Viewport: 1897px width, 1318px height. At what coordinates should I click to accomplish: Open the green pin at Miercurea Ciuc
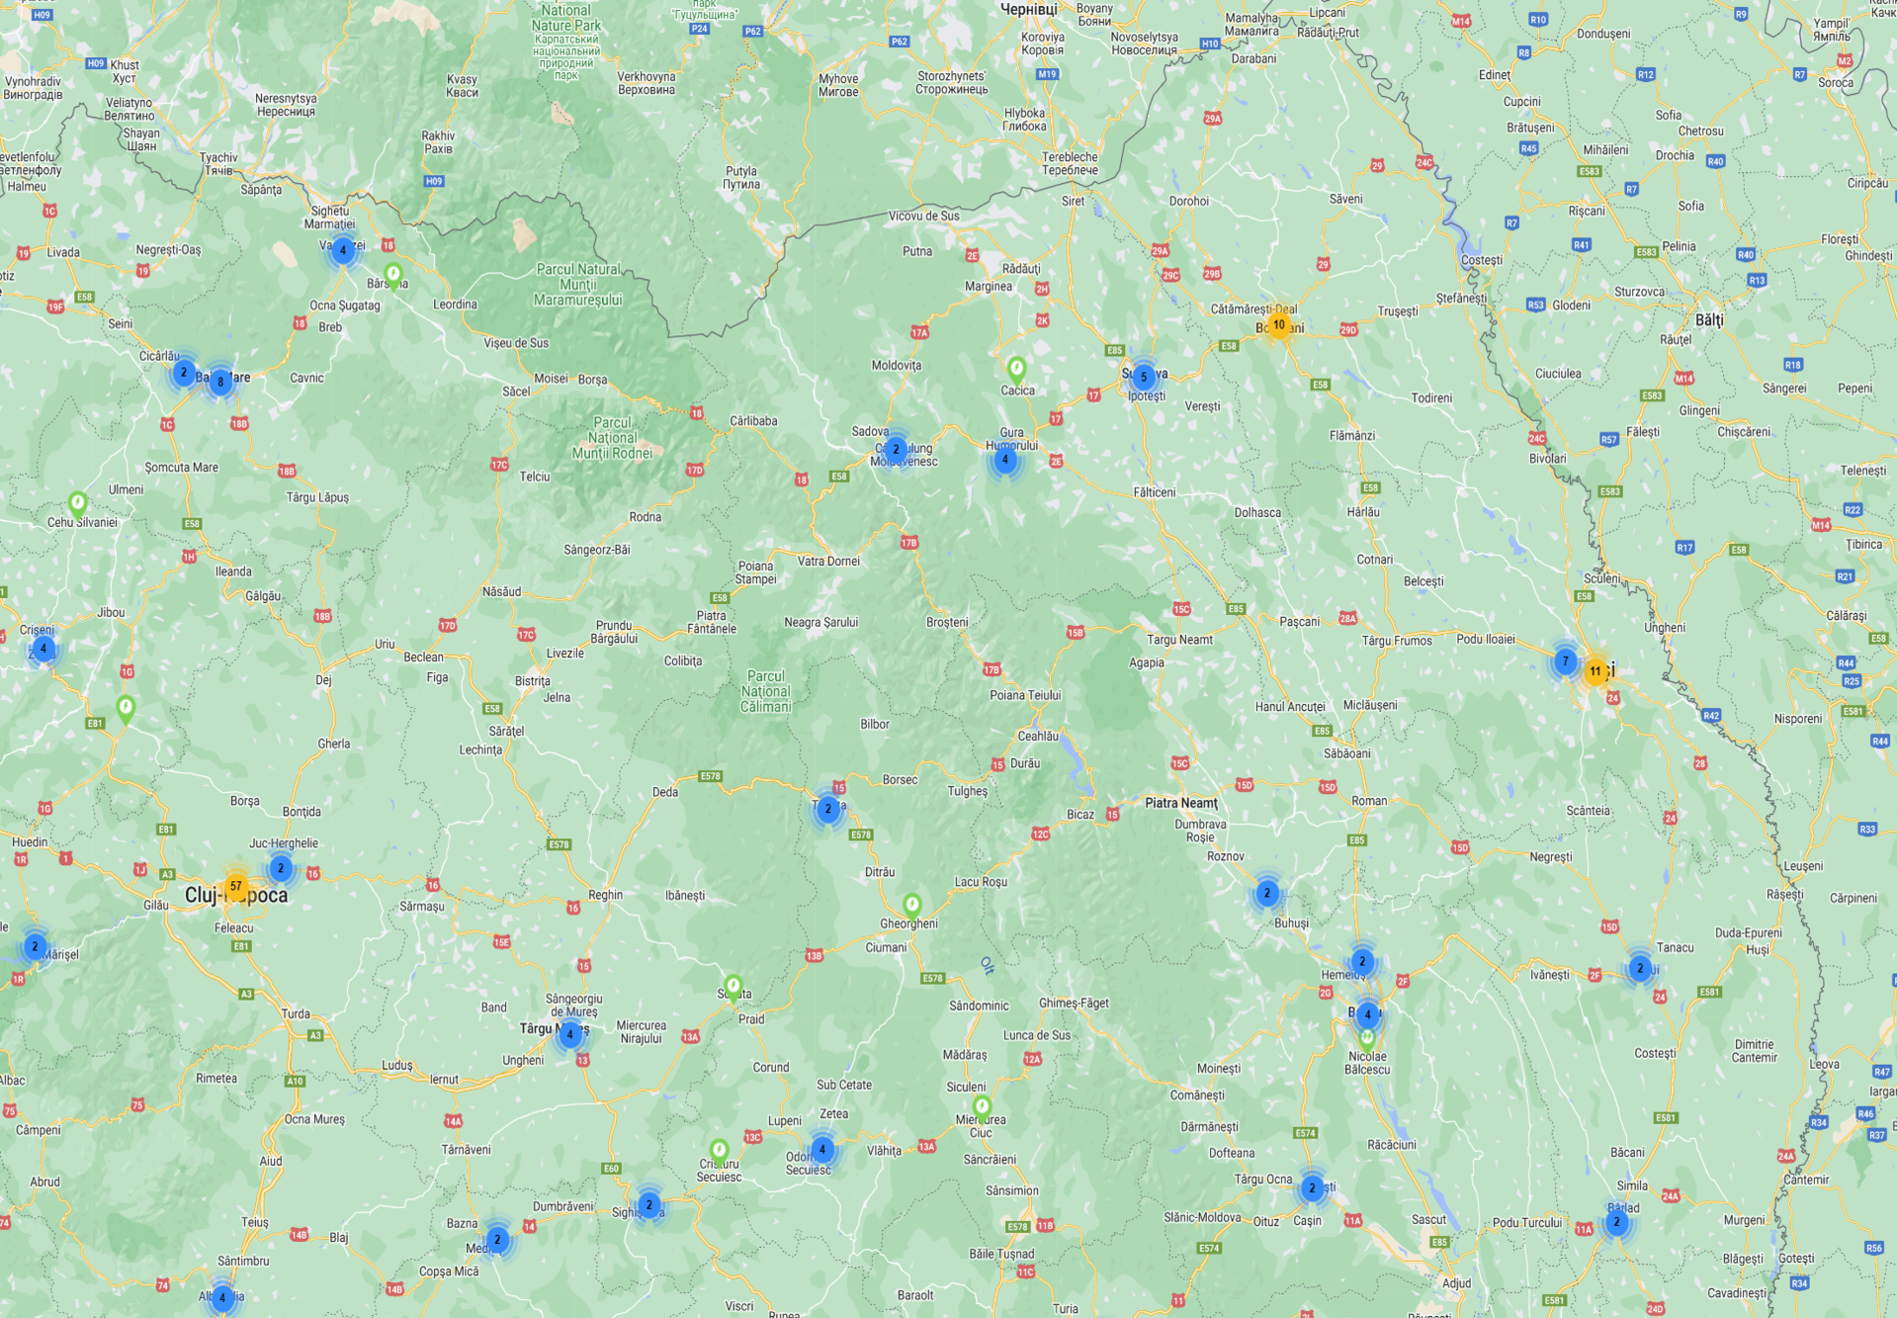point(981,1106)
